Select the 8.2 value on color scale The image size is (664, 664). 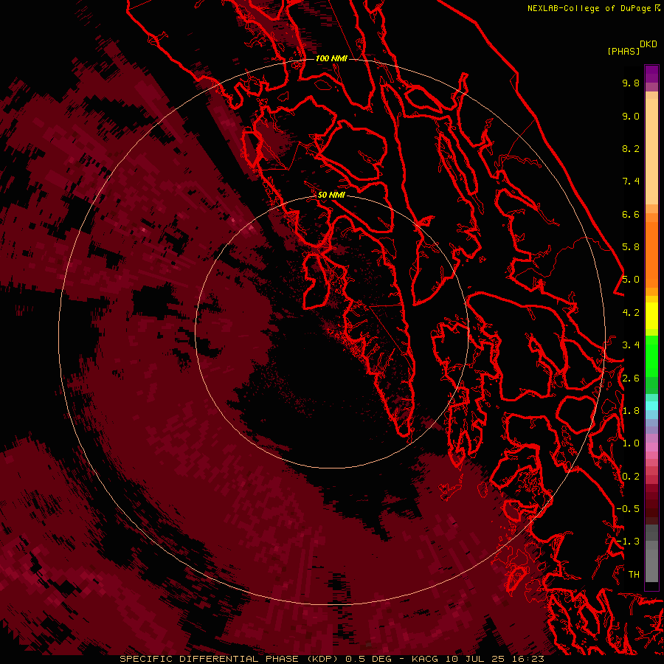[x=631, y=148]
